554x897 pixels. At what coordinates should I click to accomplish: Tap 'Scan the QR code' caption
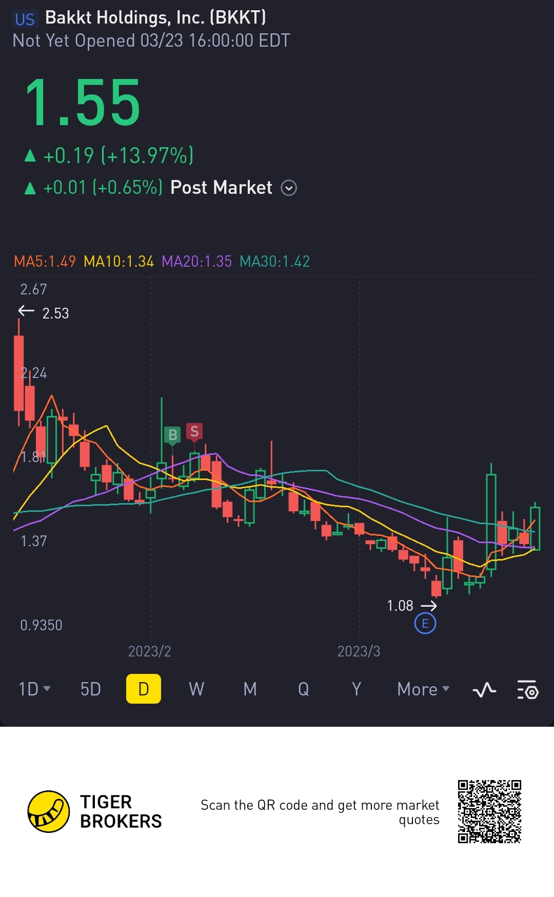320,812
